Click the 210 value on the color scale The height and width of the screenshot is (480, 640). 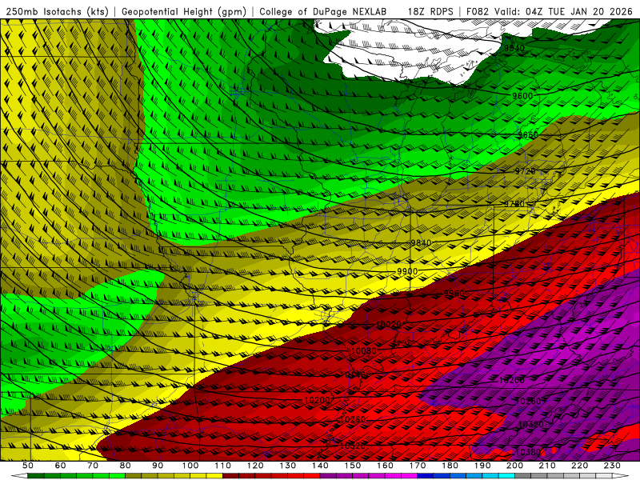(x=547, y=466)
